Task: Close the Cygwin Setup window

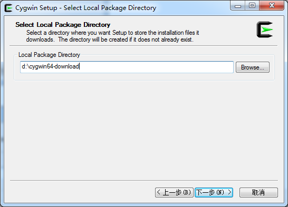Action: pos(272,6)
